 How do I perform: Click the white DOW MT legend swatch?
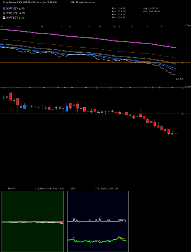pos(4,13)
